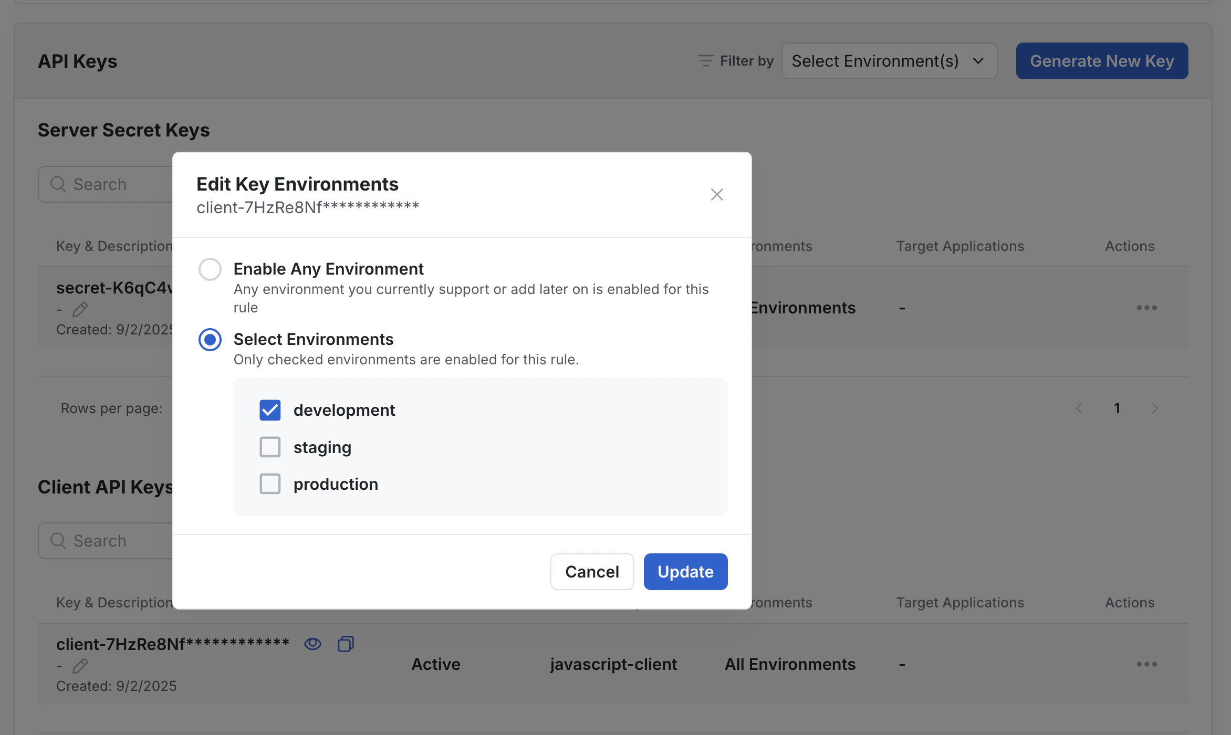Open the Select Environment(s) dropdown

click(x=889, y=60)
